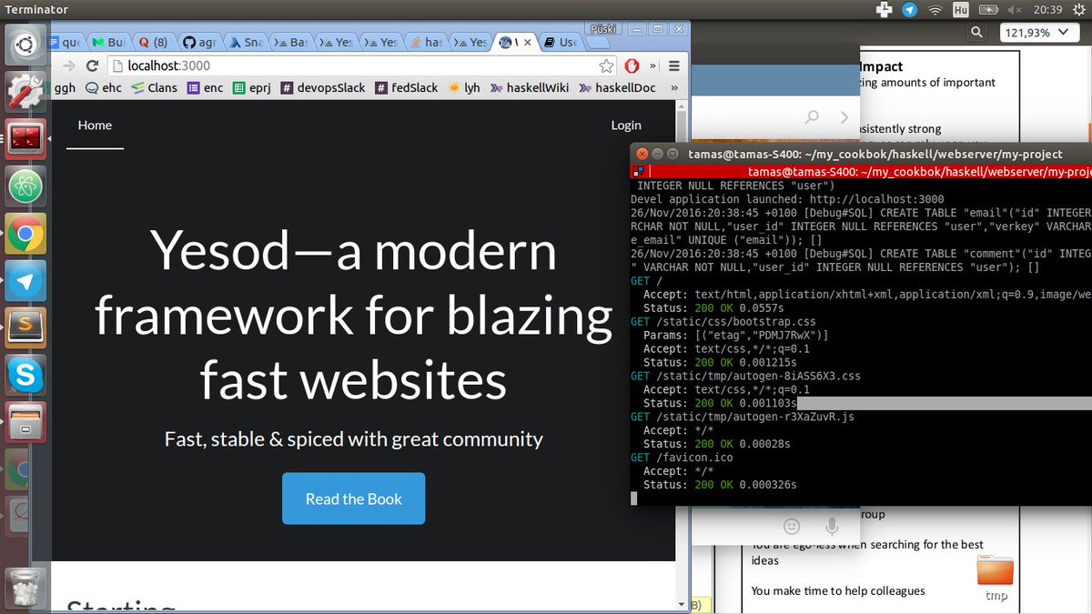Open the haskellWiki bookmark
The image size is (1092, 614).
pyautogui.click(x=529, y=88)
